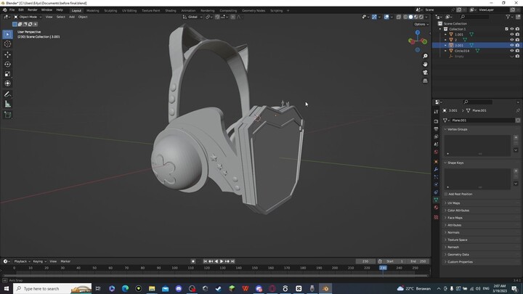Select the Annotate tool

[x=8, y=94]
